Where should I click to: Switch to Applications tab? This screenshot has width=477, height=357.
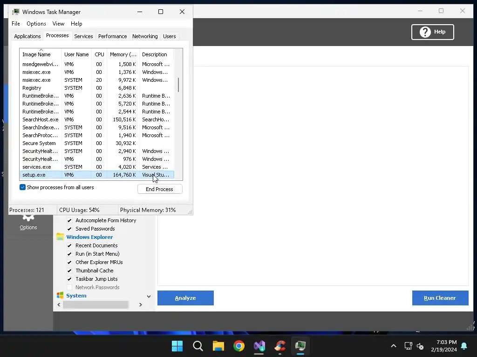coord(27,36)
